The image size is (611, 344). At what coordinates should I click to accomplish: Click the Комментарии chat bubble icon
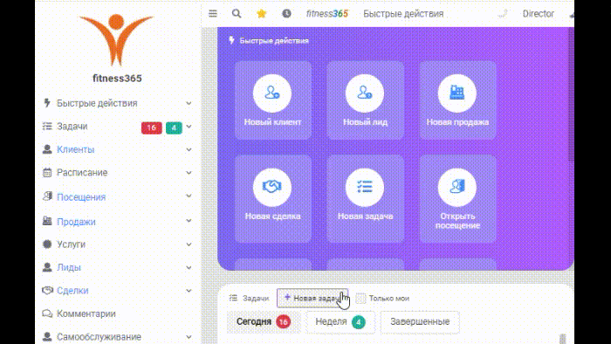pos(47,313)
